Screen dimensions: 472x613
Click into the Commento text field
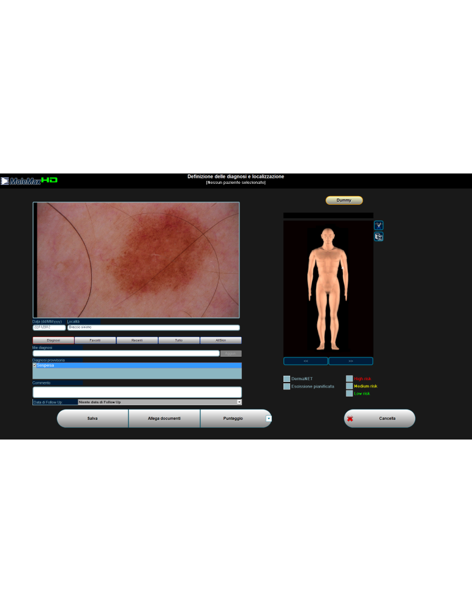[x=137, y=392]
